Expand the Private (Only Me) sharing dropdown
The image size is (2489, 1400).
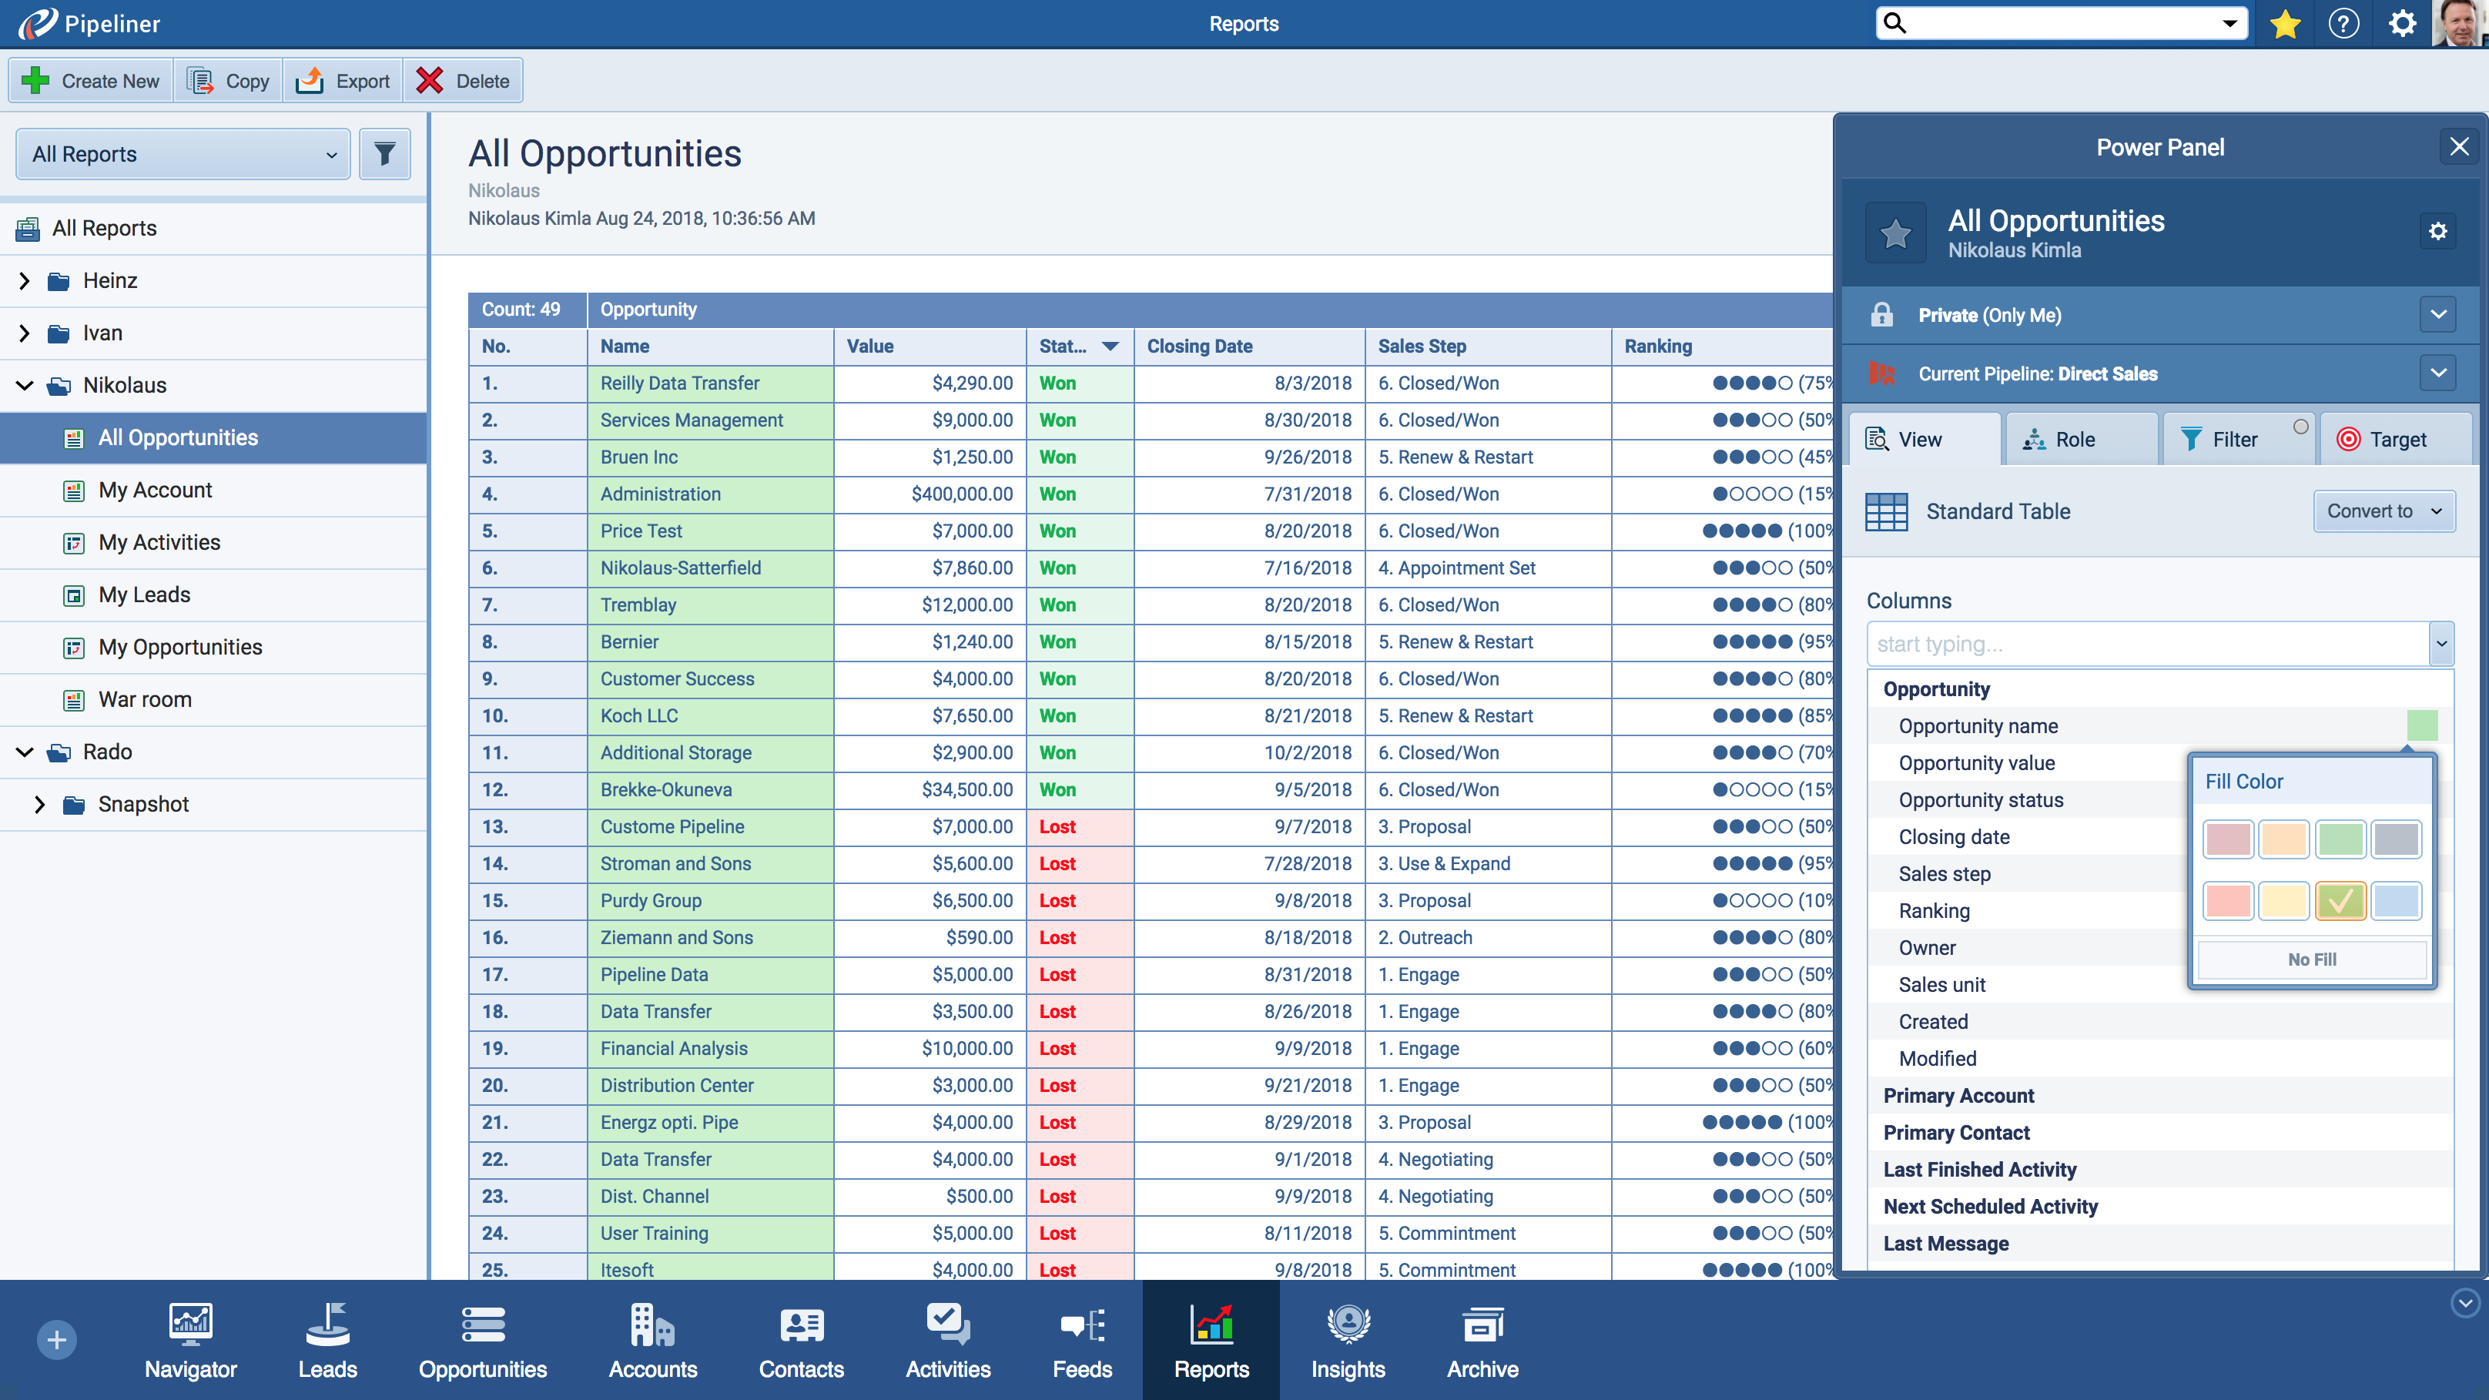(2438, 314)
